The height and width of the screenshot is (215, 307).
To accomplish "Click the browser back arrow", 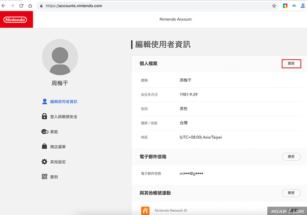I will point(4,6).
